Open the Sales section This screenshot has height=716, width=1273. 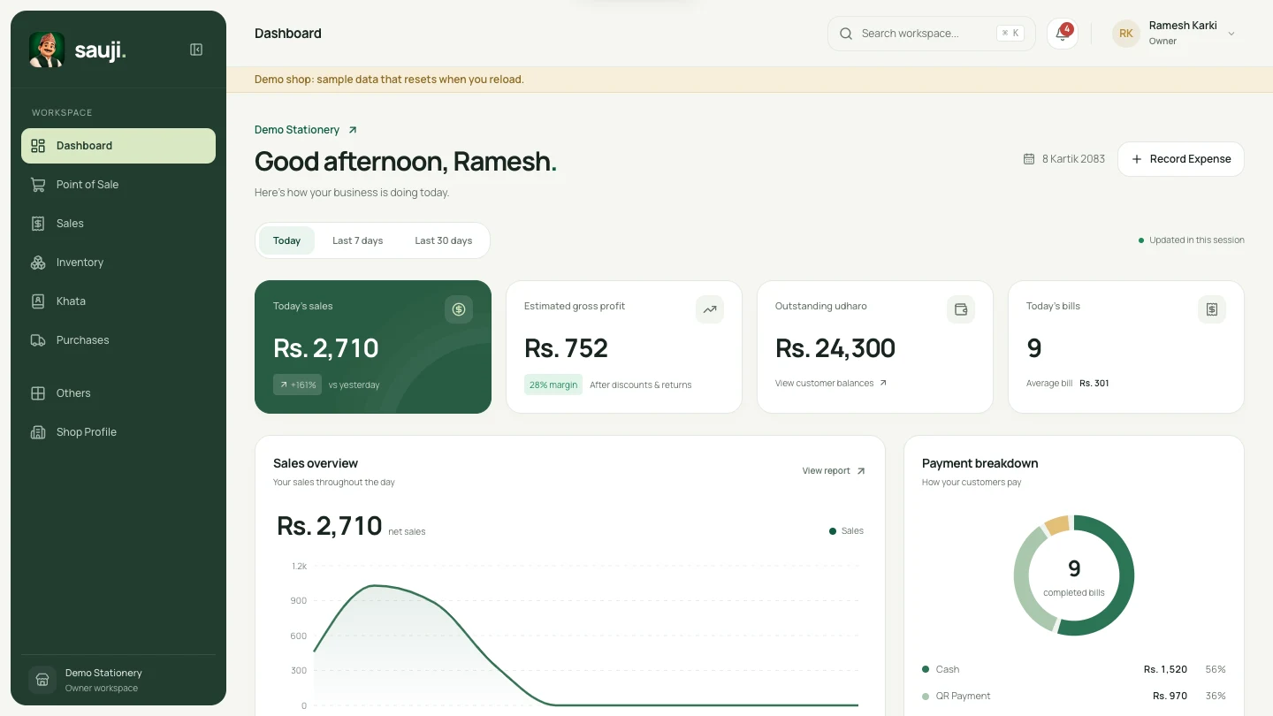click(x=118, y=224)
